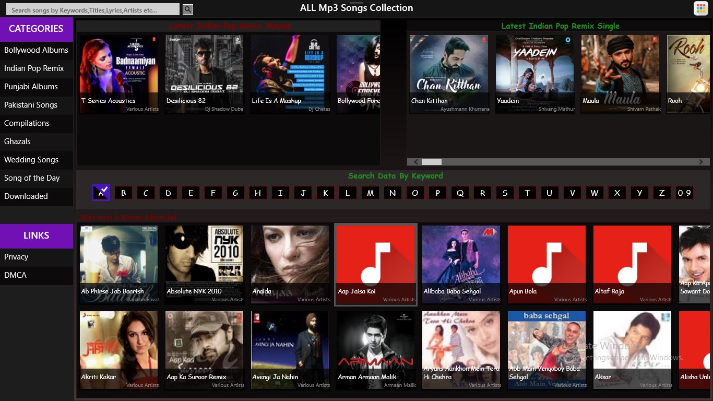Open Downloaded songs list
Image resolution: width=713 pixels, height=401 pixels.
point(37,196)
